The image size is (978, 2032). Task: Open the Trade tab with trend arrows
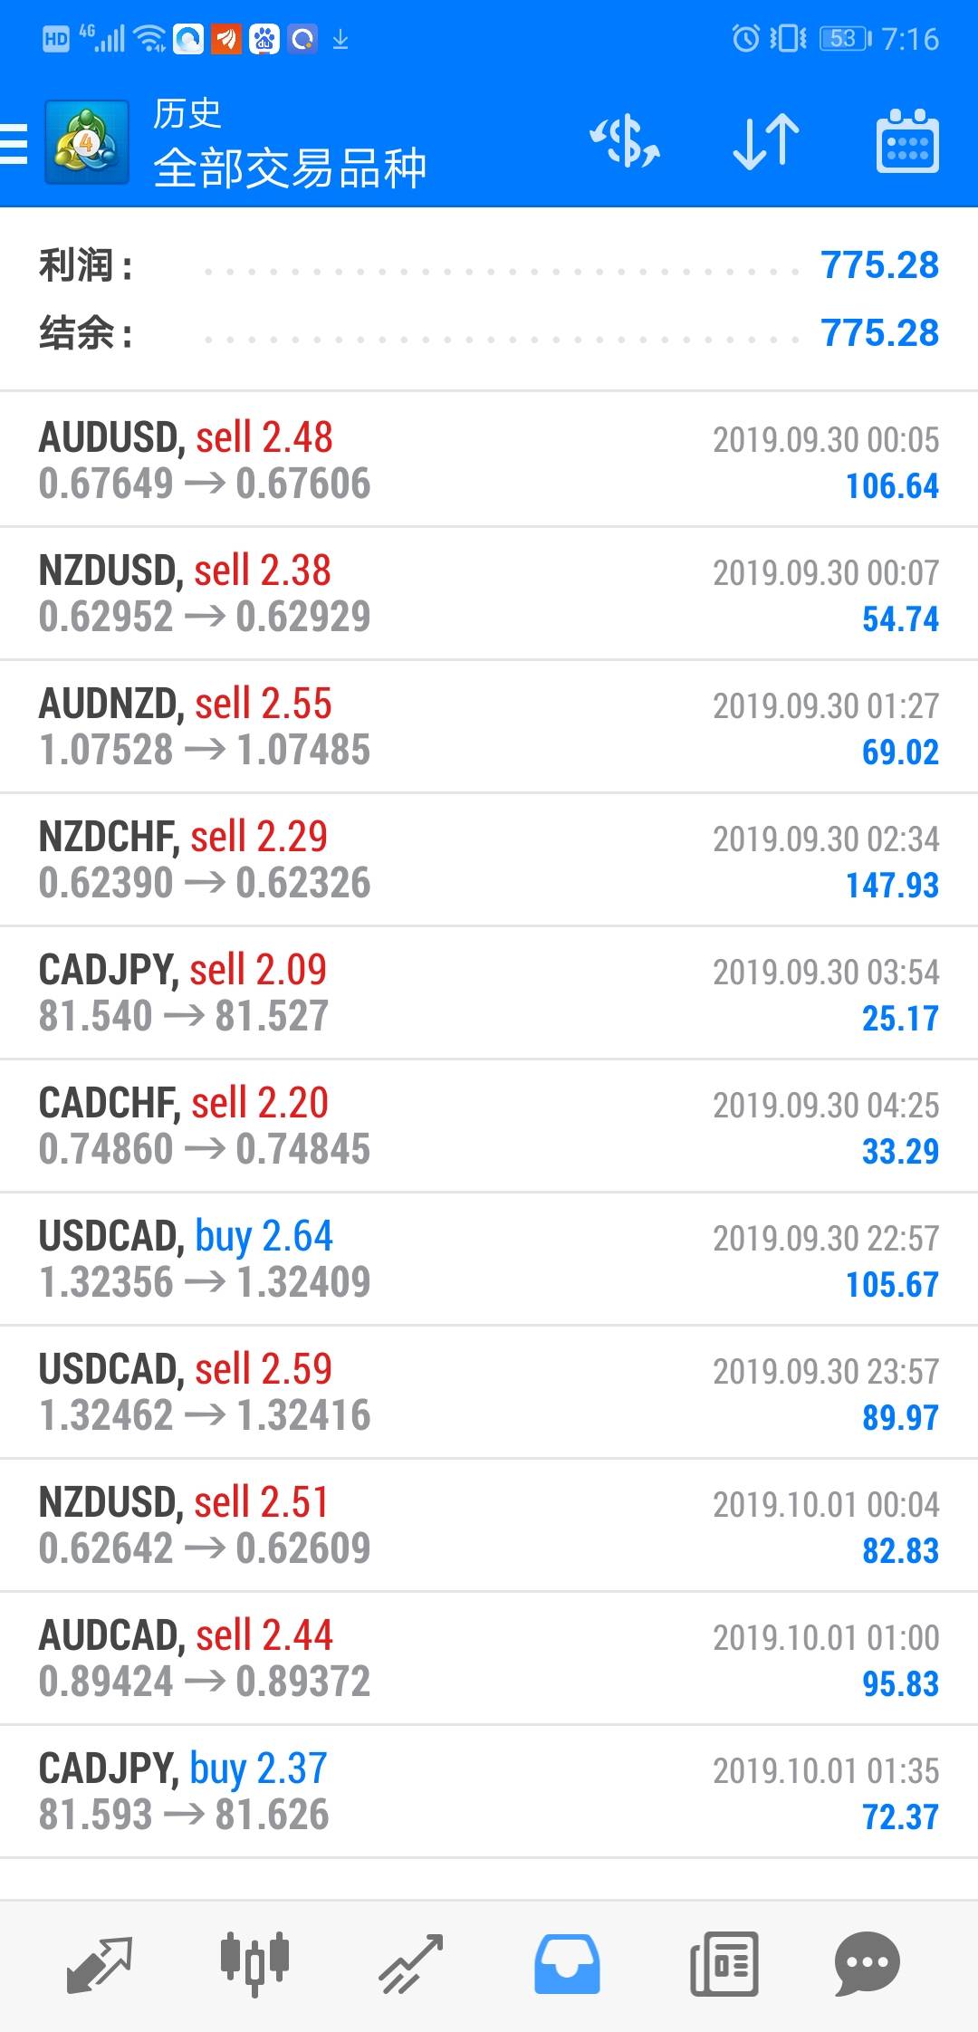[411, 1963]
